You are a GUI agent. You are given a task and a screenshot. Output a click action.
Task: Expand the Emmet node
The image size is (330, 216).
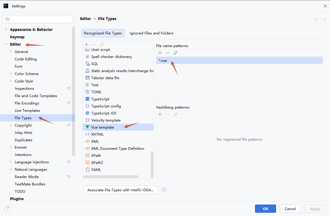[x=11, y=147]
